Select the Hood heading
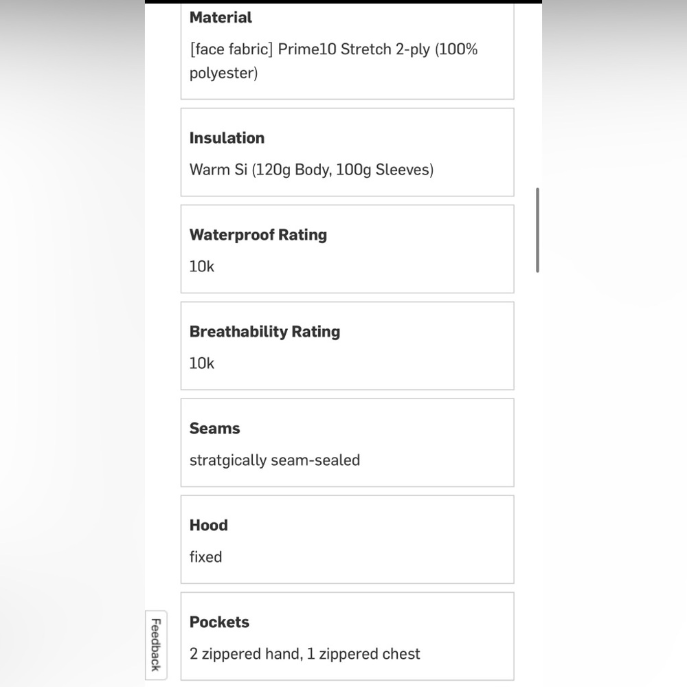 click(x=209, y=526)
